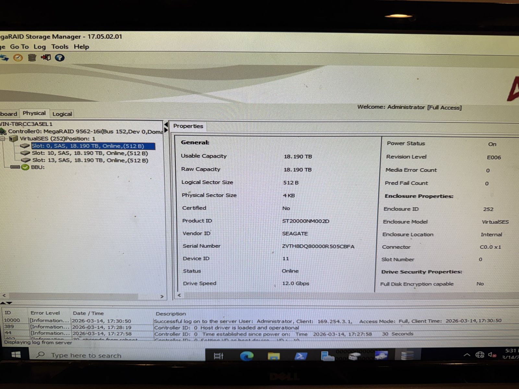Click the splitter collapse arrow beside Properties
The height and width of the screenshot is (389, 519).
(x=166, y=124)
